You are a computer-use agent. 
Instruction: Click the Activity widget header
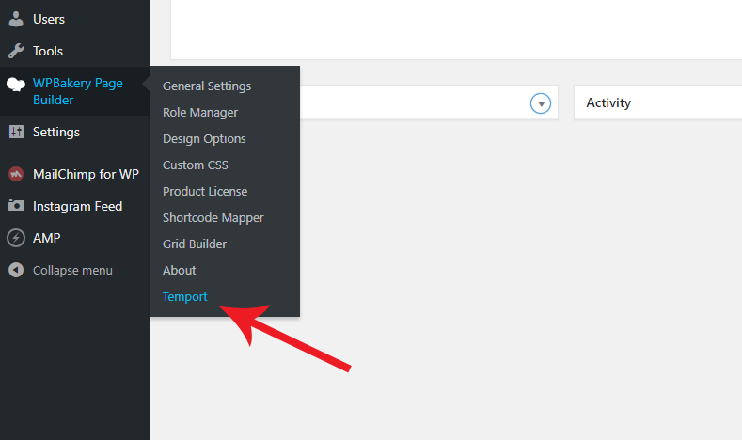tap(609, 103)
